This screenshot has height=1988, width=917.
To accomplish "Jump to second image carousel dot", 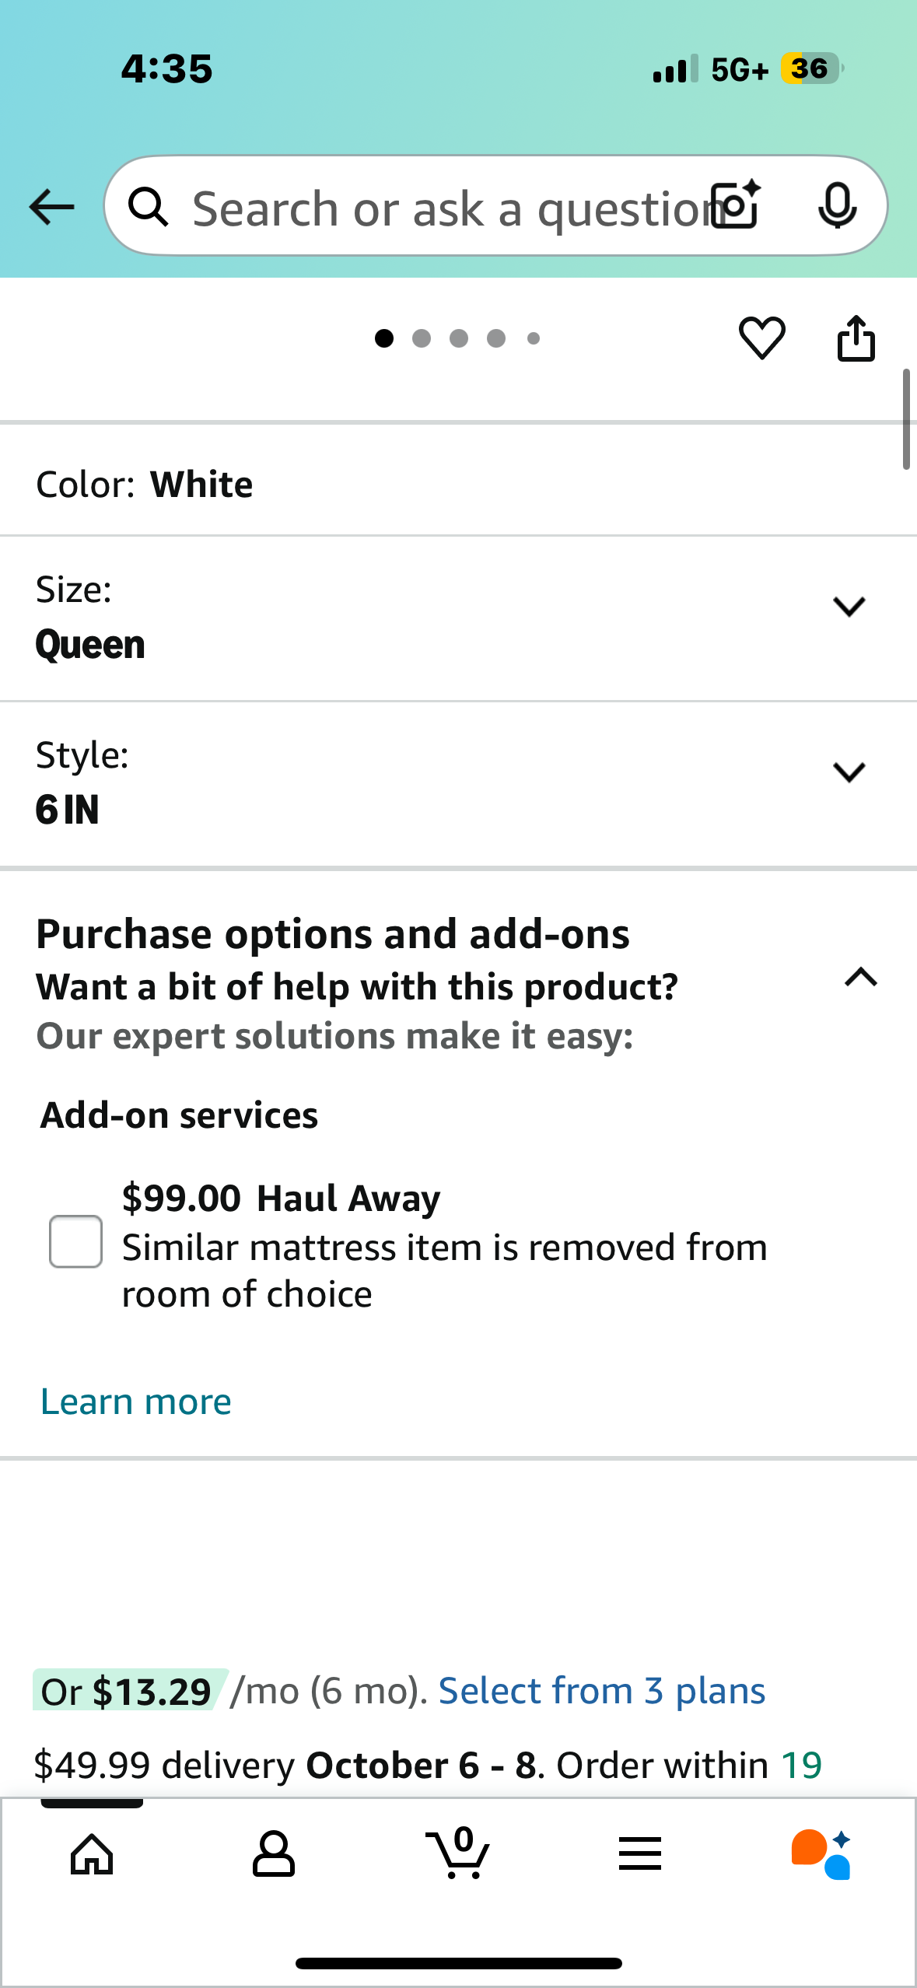I will (x=422, y=338).
